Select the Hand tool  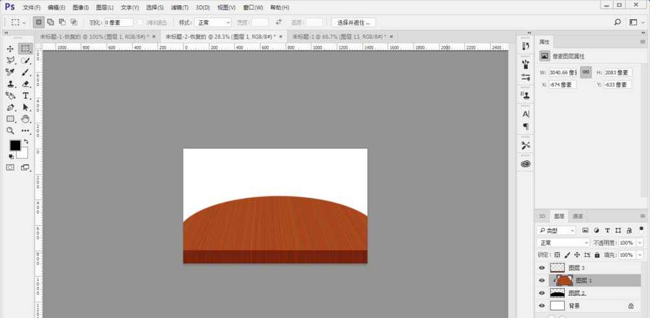[x=26, y=119]
